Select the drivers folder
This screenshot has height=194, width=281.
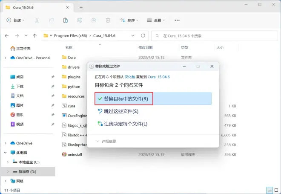point(71,67)
